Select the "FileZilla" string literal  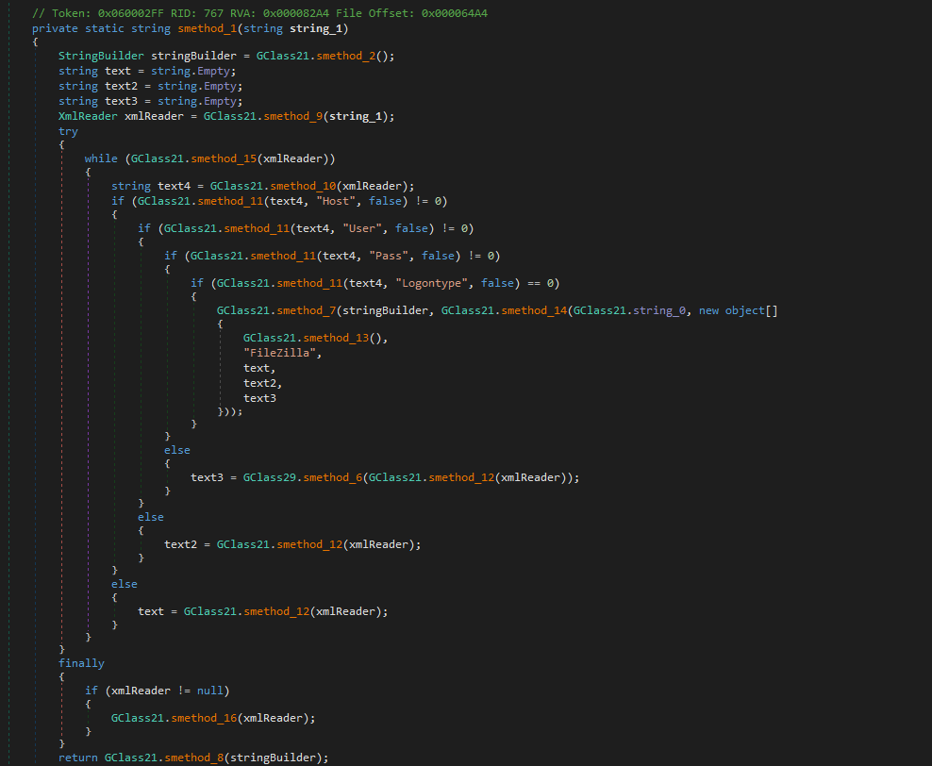[x=283, y=353]
